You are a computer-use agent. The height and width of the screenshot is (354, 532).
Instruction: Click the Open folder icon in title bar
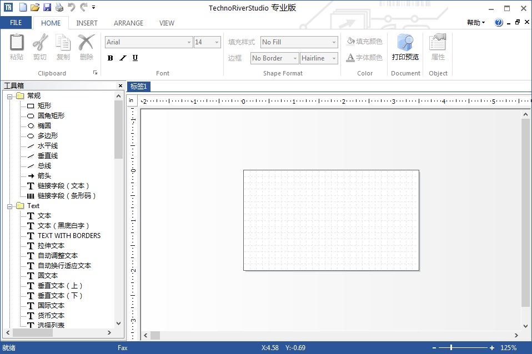35,7
